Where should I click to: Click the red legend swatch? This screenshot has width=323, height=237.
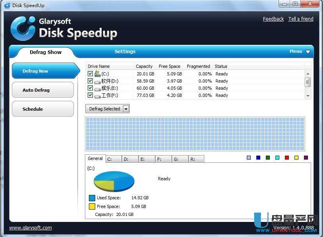tap(287, 158)
